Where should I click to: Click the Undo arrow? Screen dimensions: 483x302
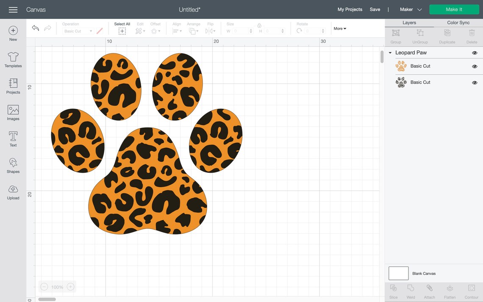pos(35,28)
